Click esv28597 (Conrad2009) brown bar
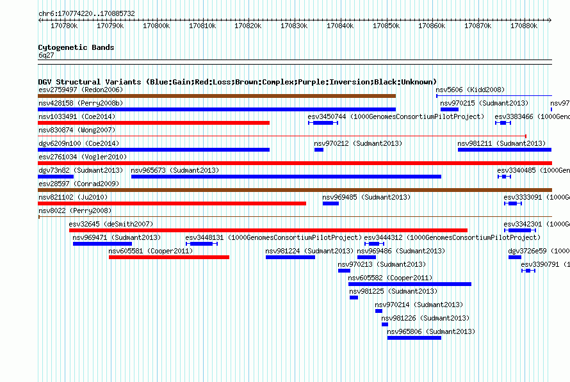This screenshot has height=382, width=570. 295,190
